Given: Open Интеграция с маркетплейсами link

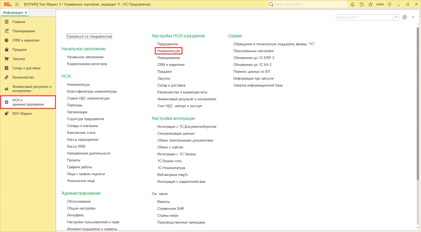Looking at the screenshot, I should [x=181, y=182].
